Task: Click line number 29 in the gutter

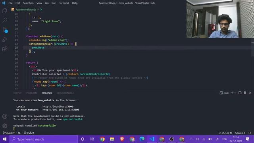Action: click(16, 63)
